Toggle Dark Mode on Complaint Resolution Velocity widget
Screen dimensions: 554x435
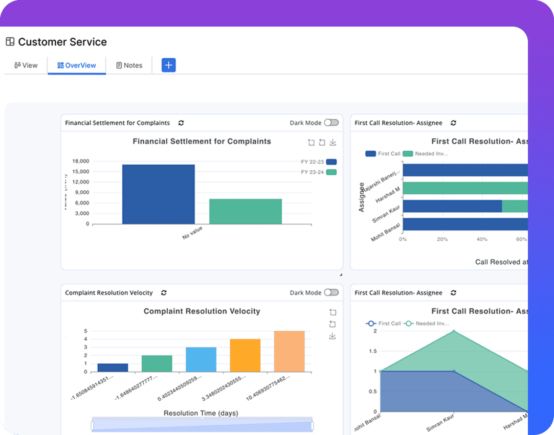tap(331, 292)
